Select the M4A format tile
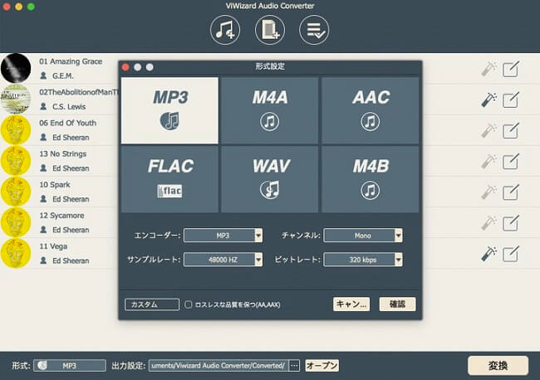This screenshot has width=540, height=380. click(x=269, y=110)
